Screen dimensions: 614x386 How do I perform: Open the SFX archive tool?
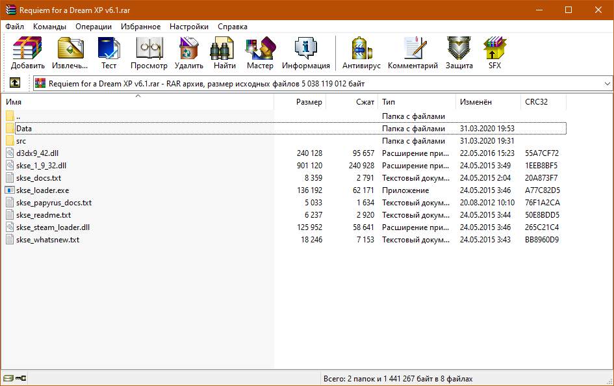(x=494, y=53)
